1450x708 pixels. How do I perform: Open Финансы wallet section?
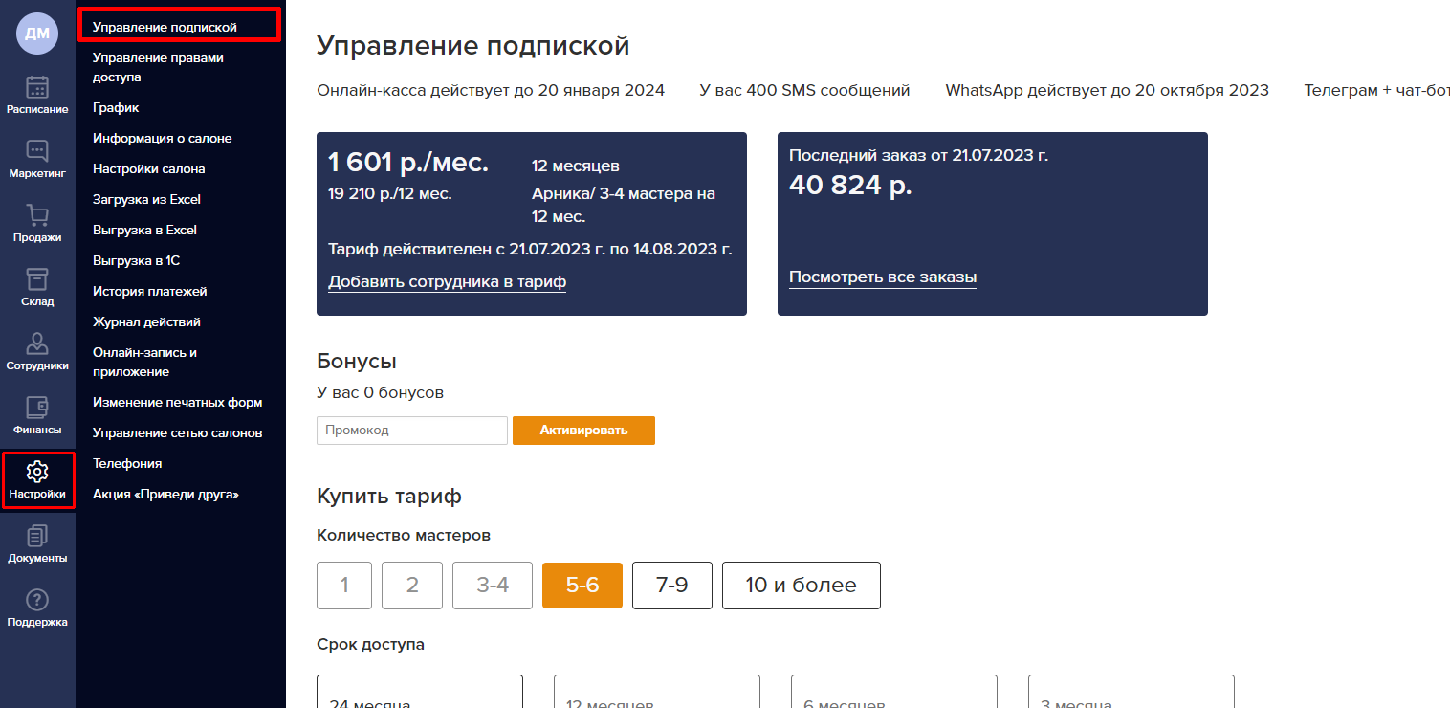point(37,416)
